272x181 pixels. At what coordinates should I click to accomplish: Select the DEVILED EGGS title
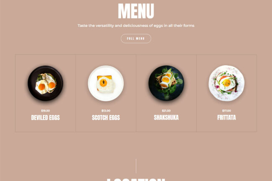pyautogui.click(x=46, y=117)
